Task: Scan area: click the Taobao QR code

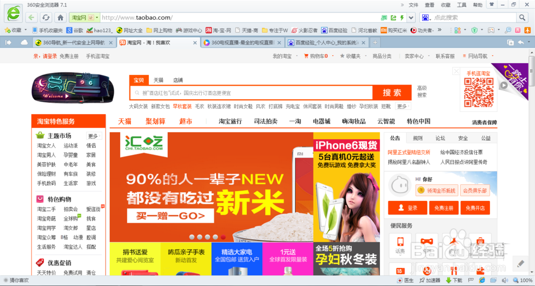Action: coord(478,92)
